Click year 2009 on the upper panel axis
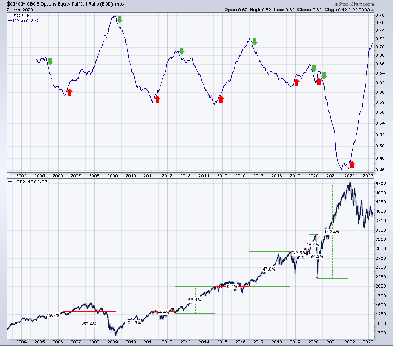Screen dimensions: 394x346 [112, 176]
